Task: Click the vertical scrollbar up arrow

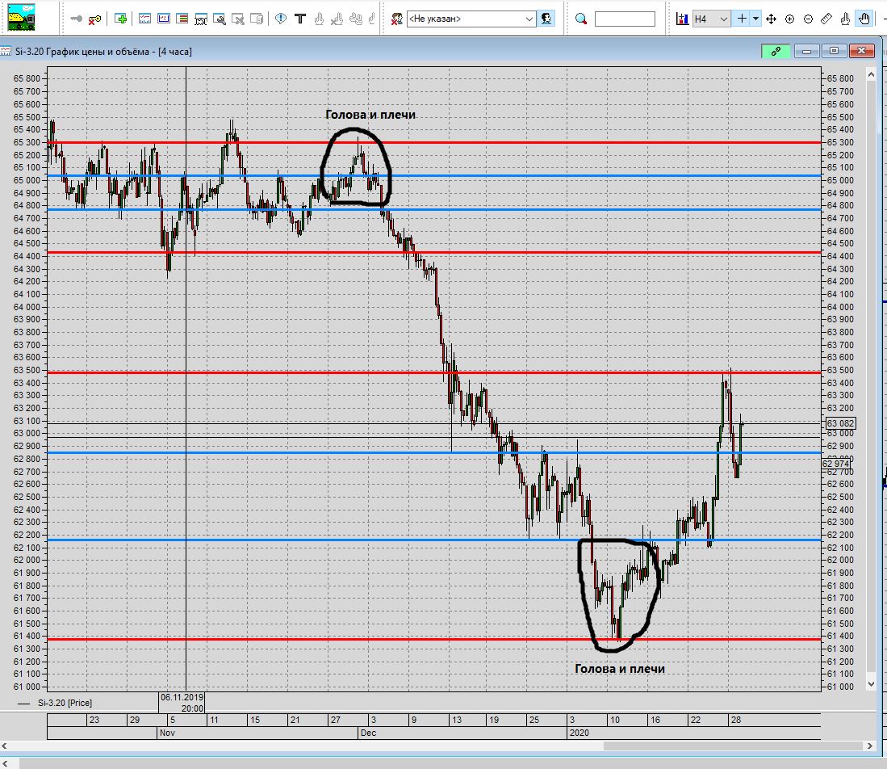Action: coord(871,75)
